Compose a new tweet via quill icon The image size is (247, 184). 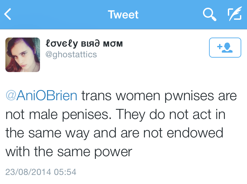coord(235,14)
